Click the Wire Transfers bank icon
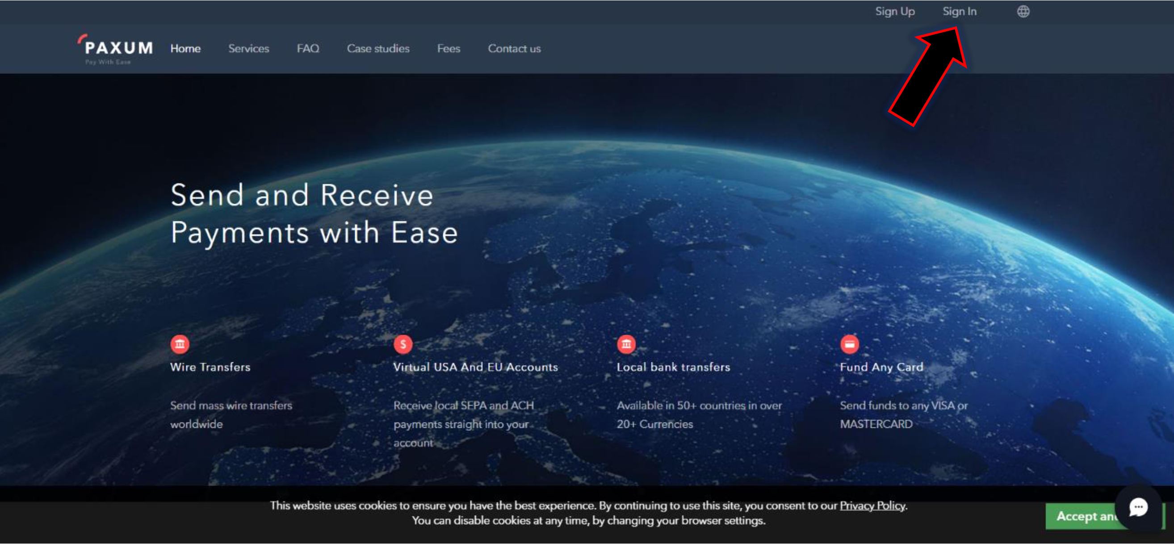This screenshot has width=1174, height=544. click(180, 344)
